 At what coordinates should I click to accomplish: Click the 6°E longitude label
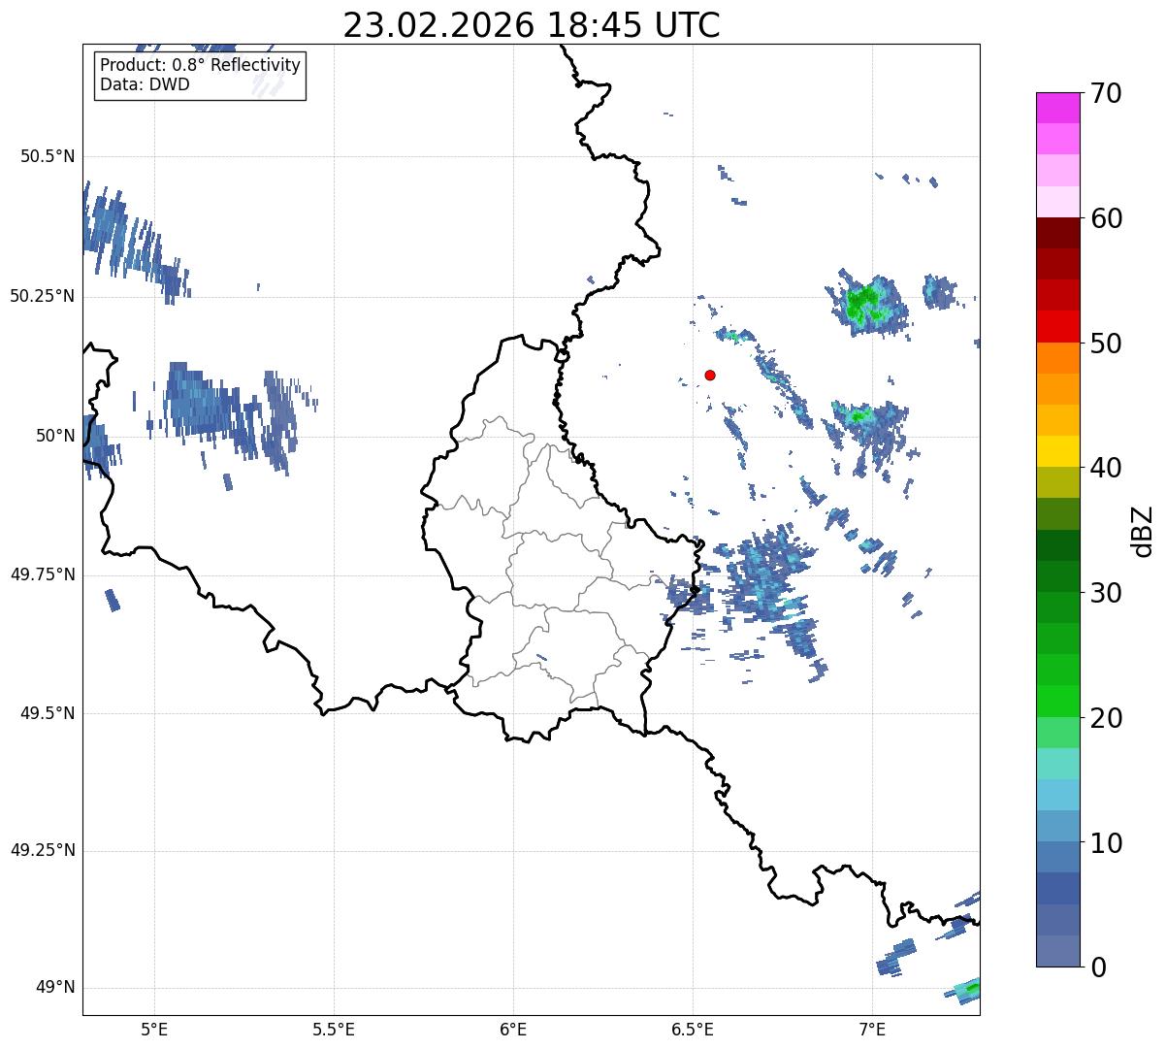tap(513, 1029)
